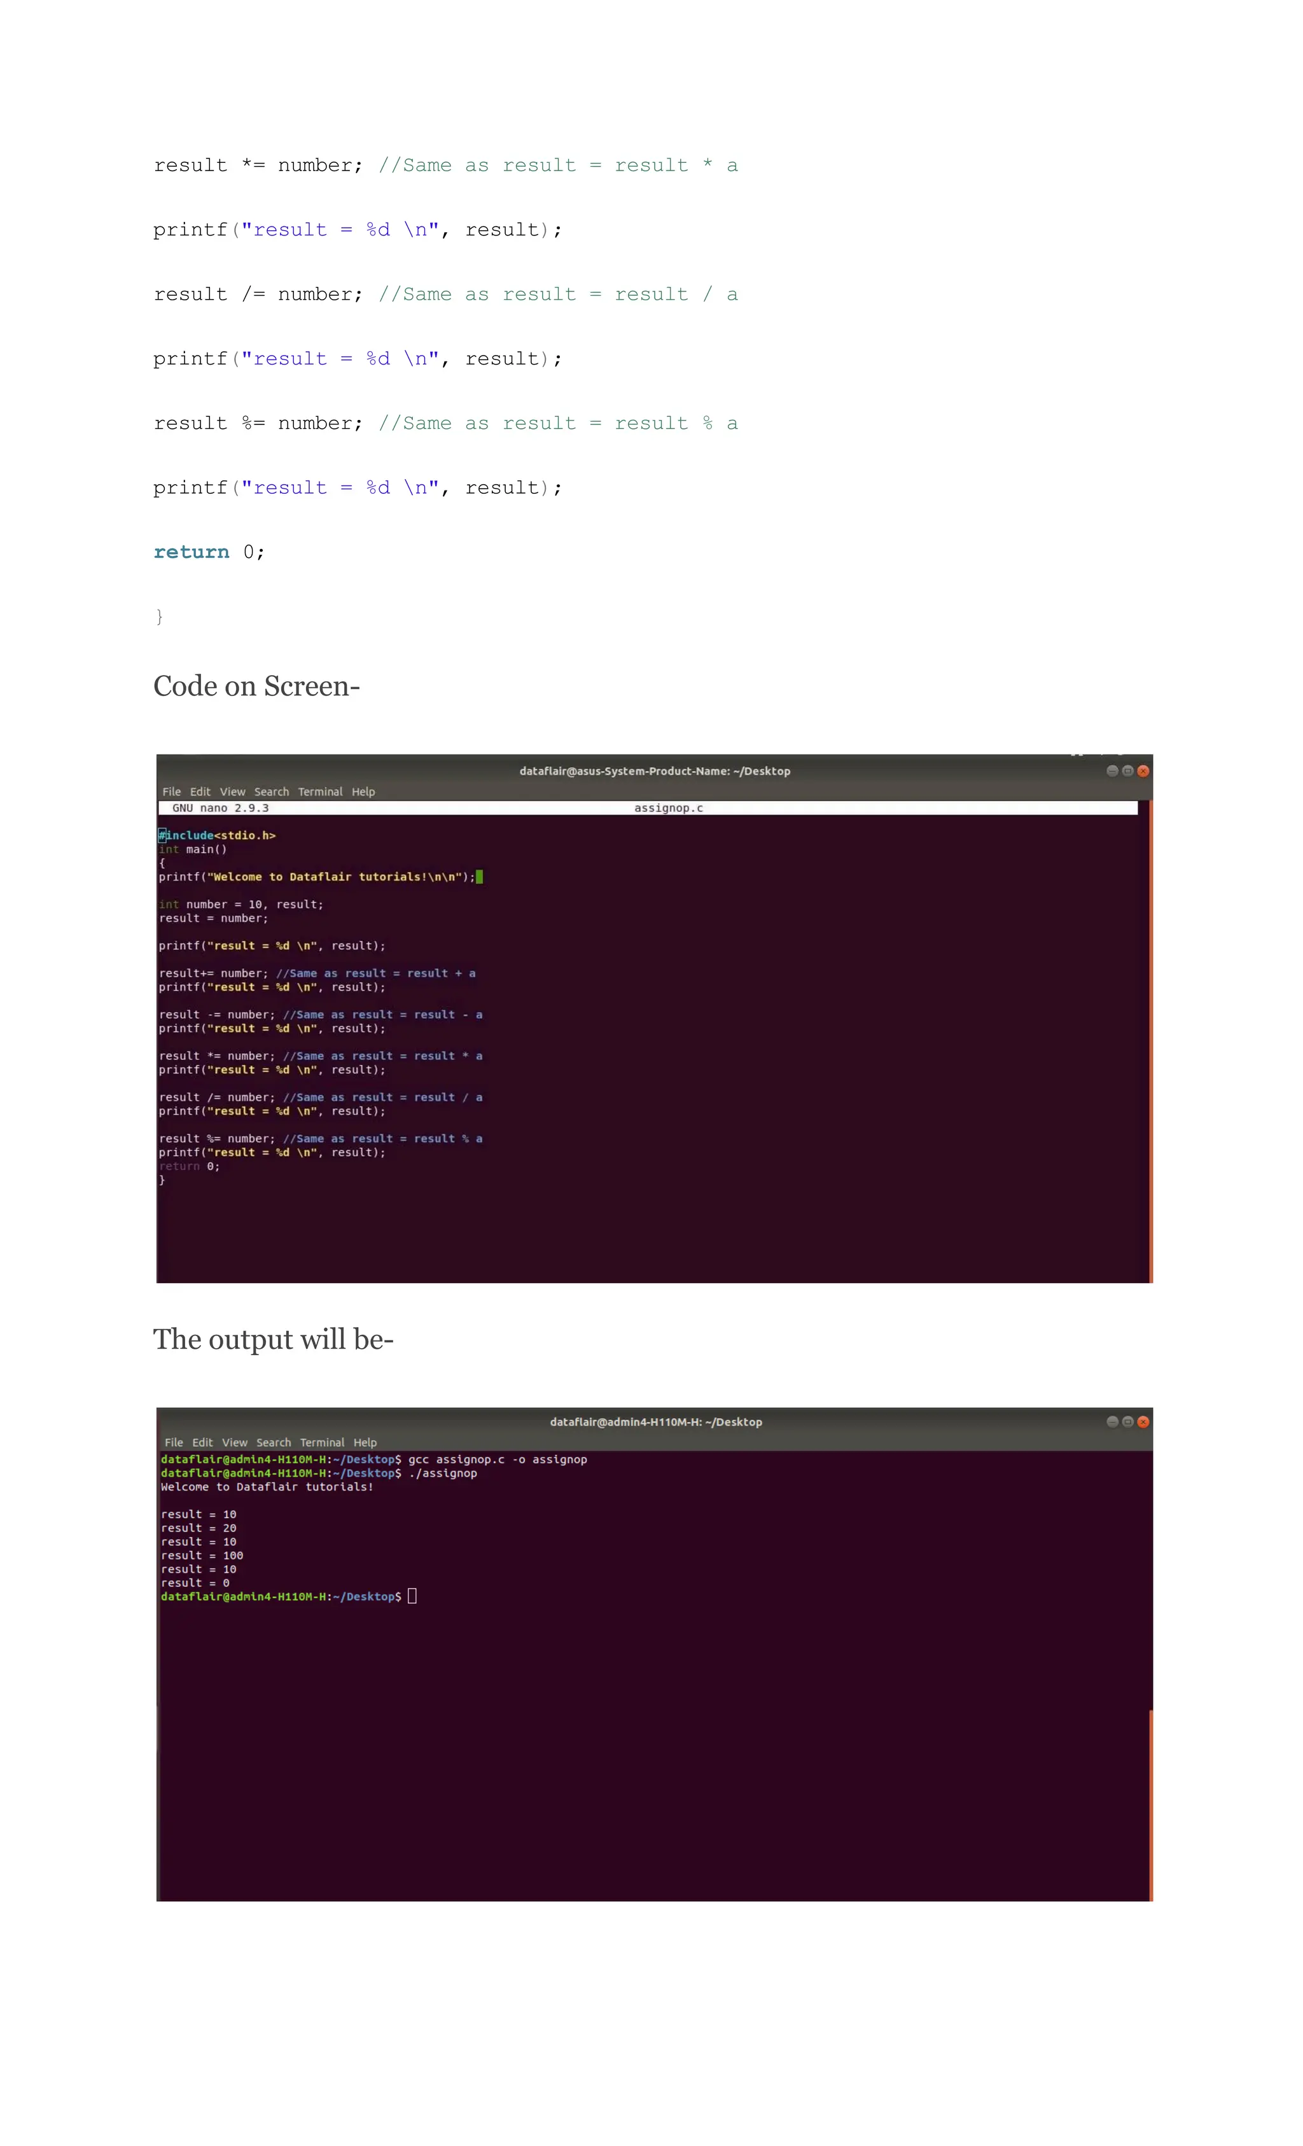This screenshot has width=1303, height=2146.
Task: Click 'result+= number;' line in nano
Action: (317, 973)
